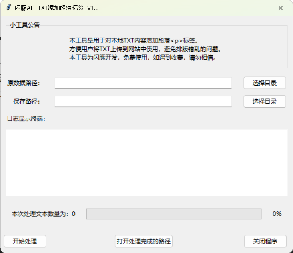Click the processing progress bar

174,214
